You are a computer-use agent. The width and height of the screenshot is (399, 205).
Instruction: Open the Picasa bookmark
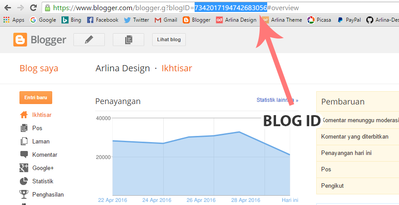tap(319, 20)
